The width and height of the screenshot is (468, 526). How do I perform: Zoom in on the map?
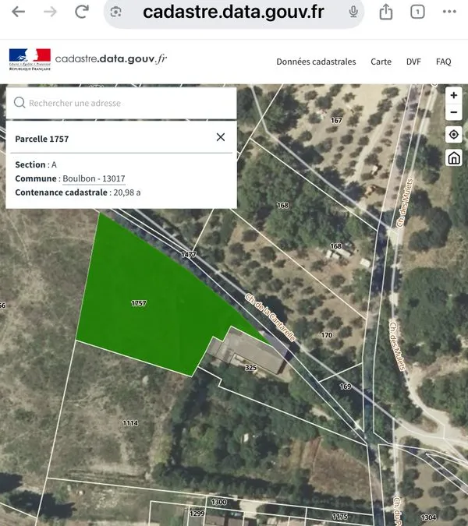[453, 95]
